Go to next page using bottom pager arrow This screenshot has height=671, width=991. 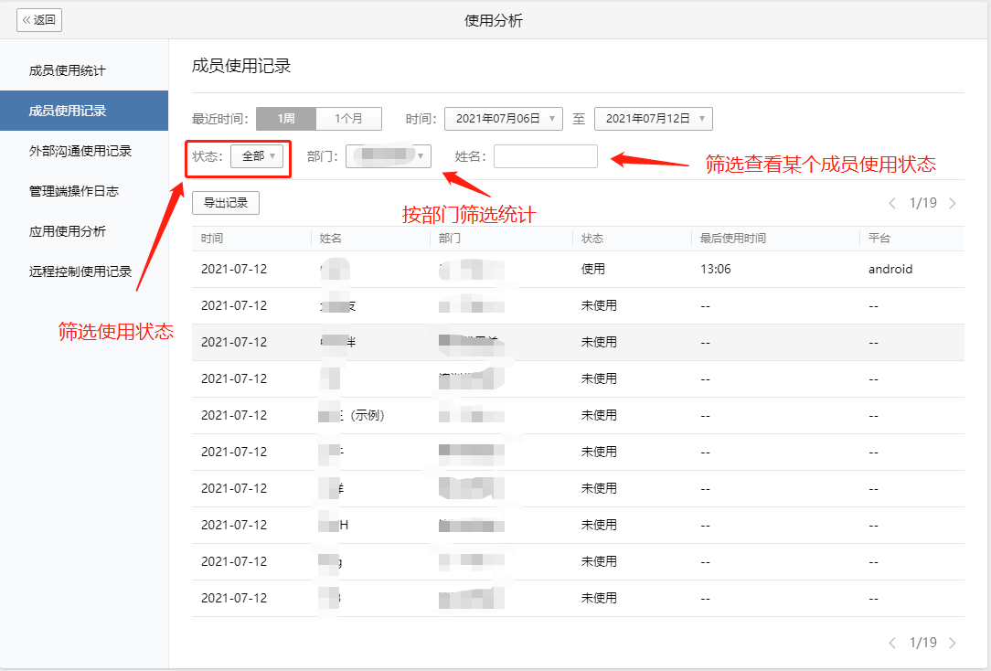[x=953, y=644]
